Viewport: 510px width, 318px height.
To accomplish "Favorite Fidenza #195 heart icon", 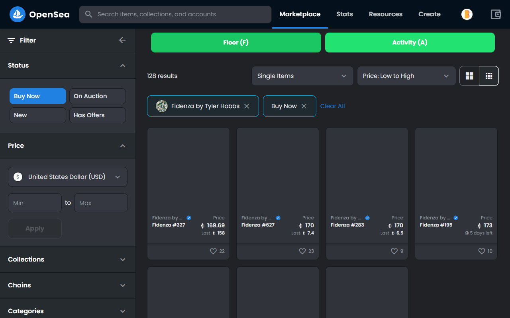I will (x=482, y=251).
